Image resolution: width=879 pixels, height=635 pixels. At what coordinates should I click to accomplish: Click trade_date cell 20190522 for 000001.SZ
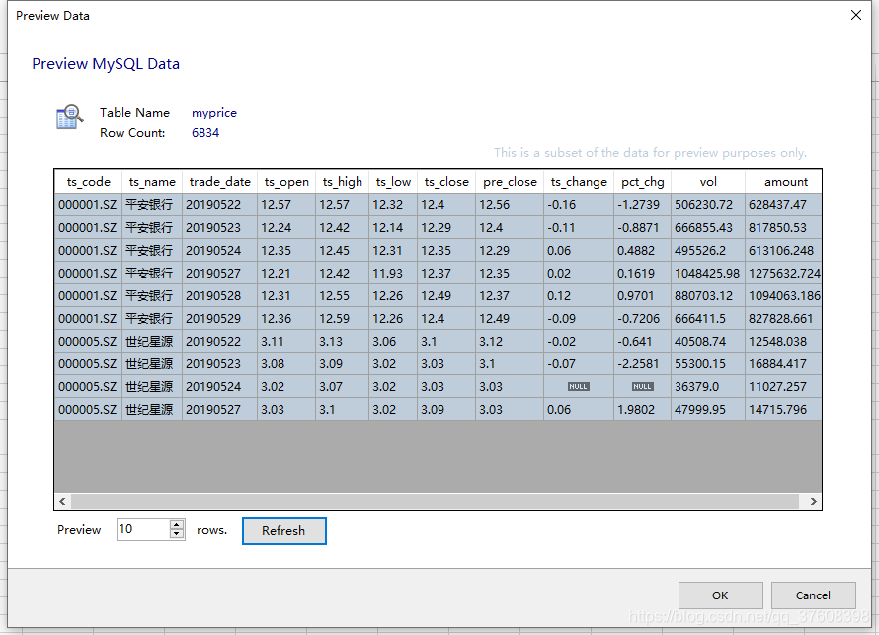(219, 205)
